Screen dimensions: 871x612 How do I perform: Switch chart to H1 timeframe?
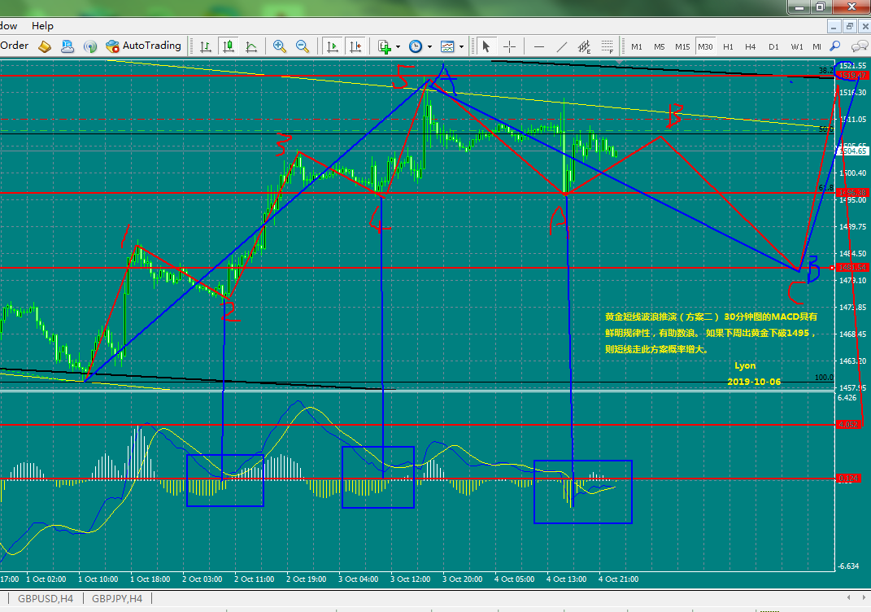point(728,46)
